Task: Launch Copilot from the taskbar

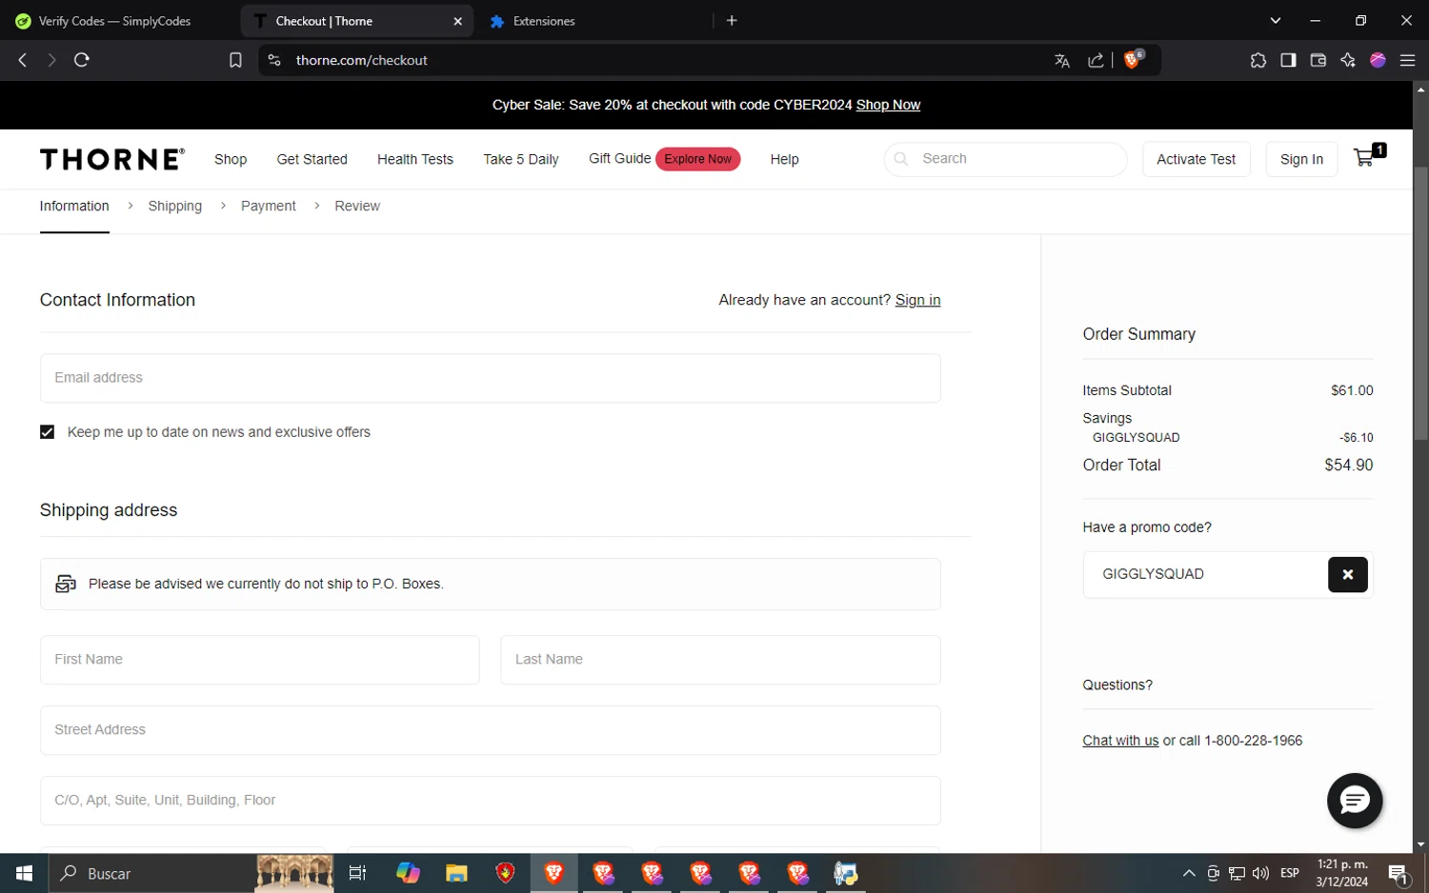Action: click(408, 873)
